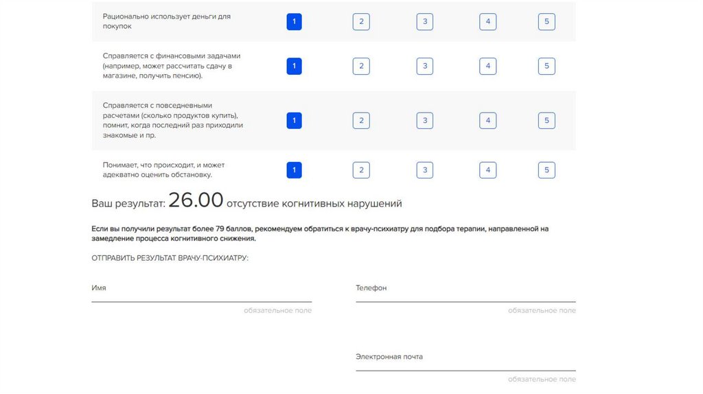
Task: Click the "Телефон" input field
Action: coord(465,294)
